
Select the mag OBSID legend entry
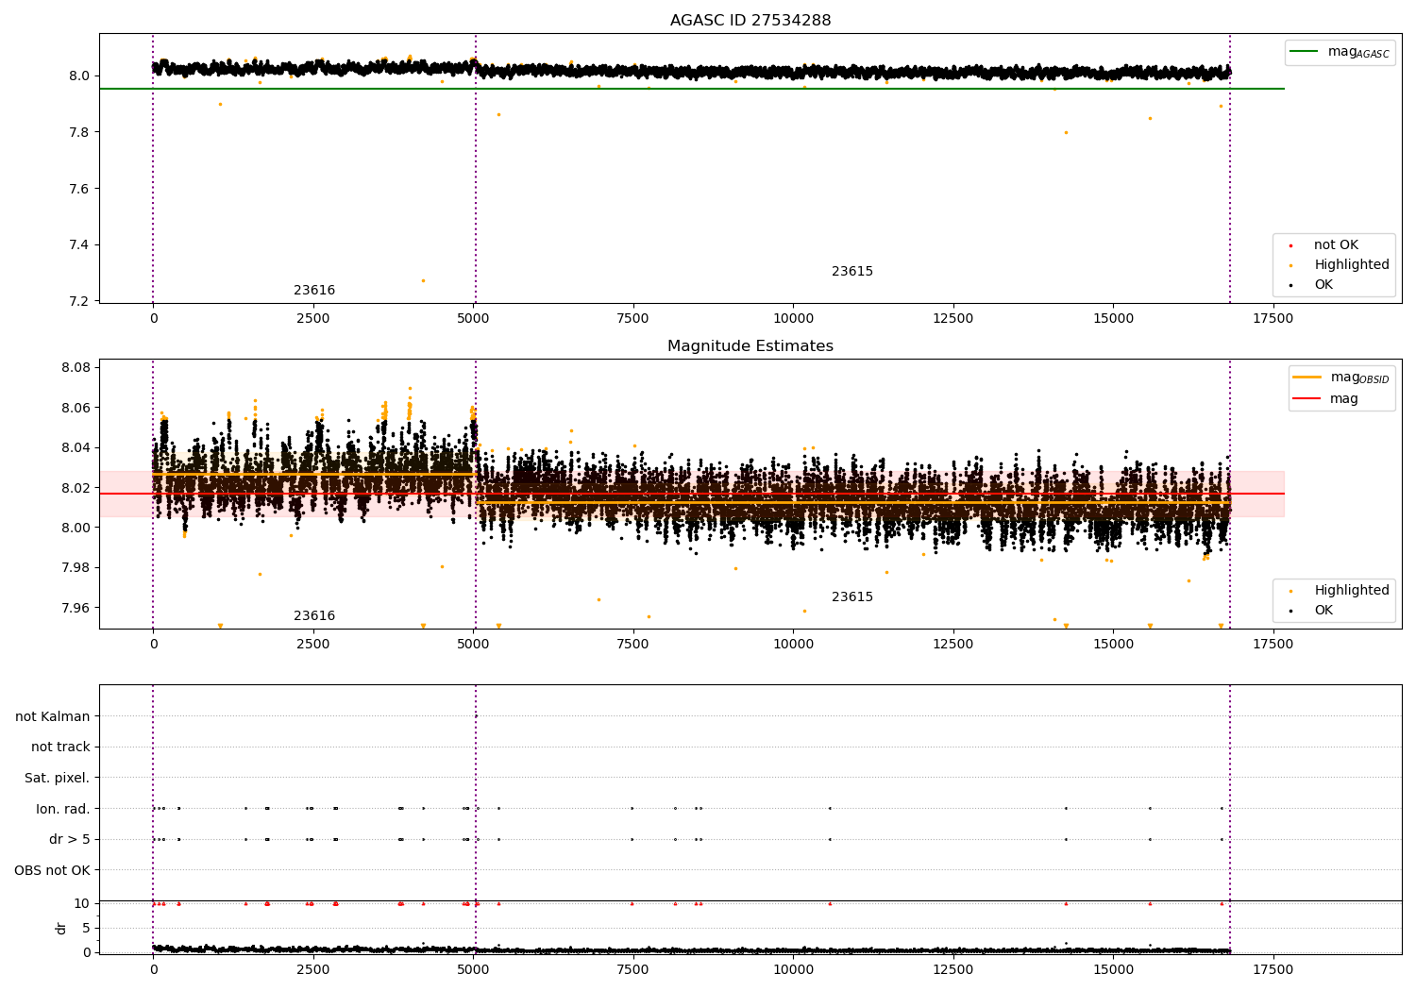(1340, 378)
